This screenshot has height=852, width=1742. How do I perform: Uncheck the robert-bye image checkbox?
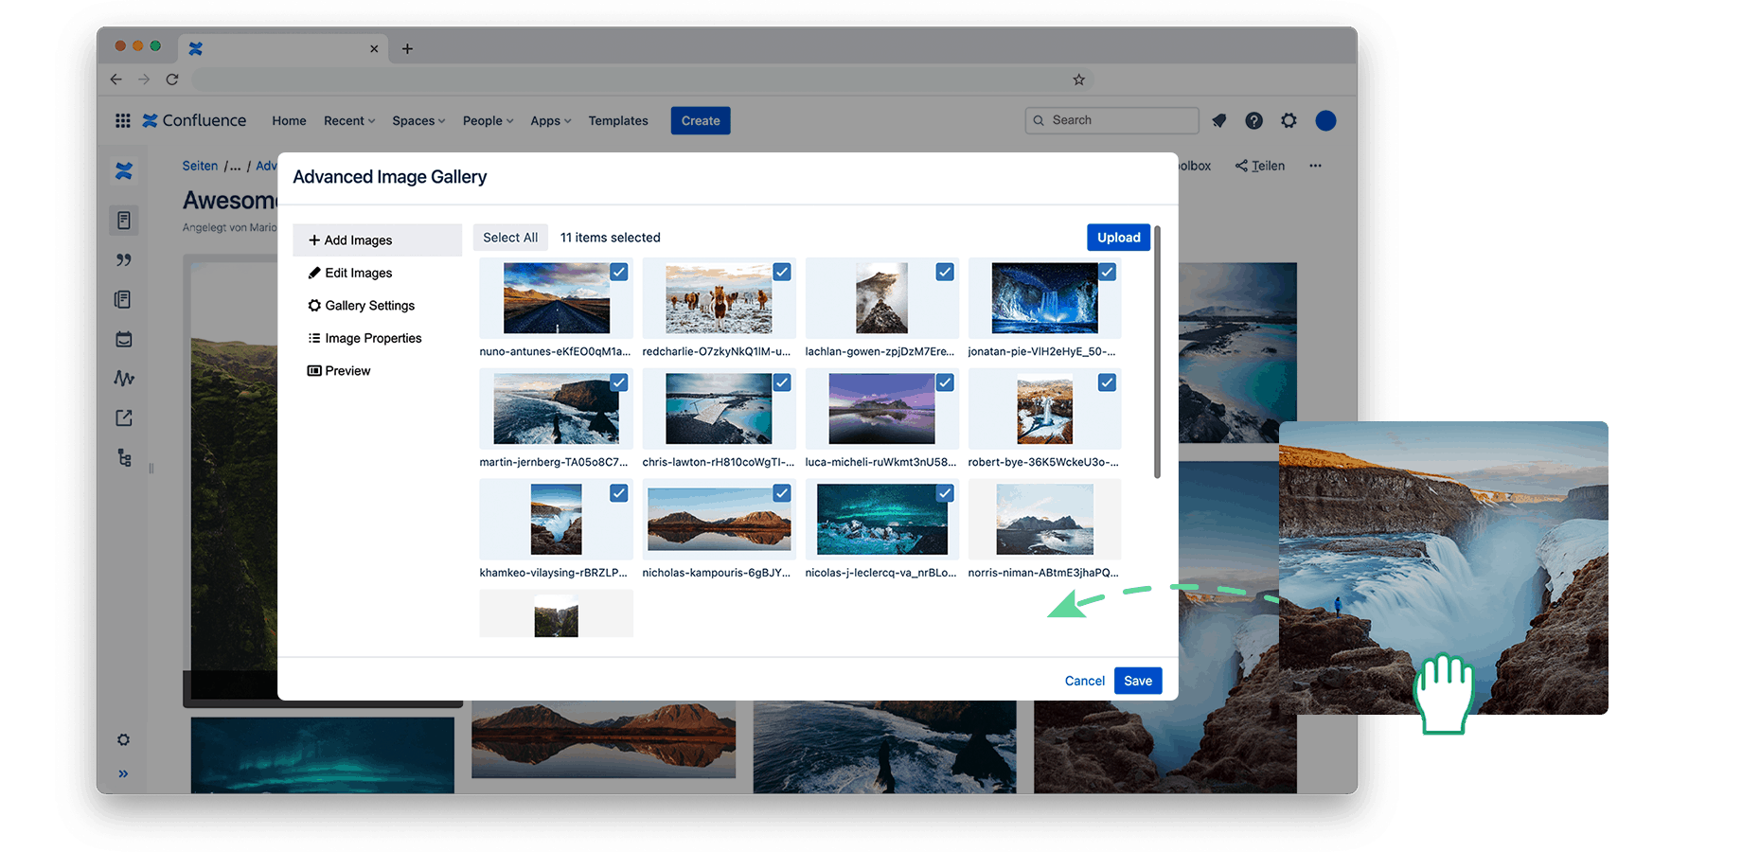[x=1107, y=382]
